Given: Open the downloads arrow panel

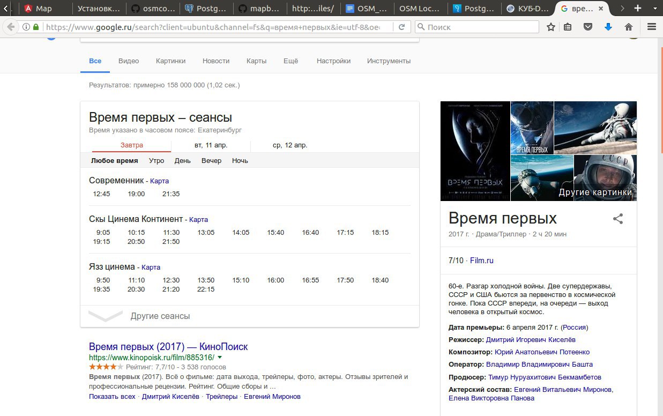Looking at the screenshot, I should click(608, 27).
